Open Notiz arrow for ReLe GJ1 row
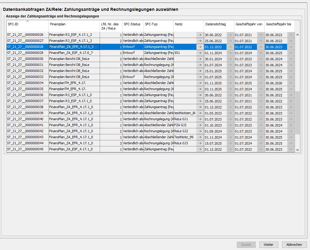Image resolution: width=310 pixels, height=250 pixels. pyautogui.click(x=200, y=119)
